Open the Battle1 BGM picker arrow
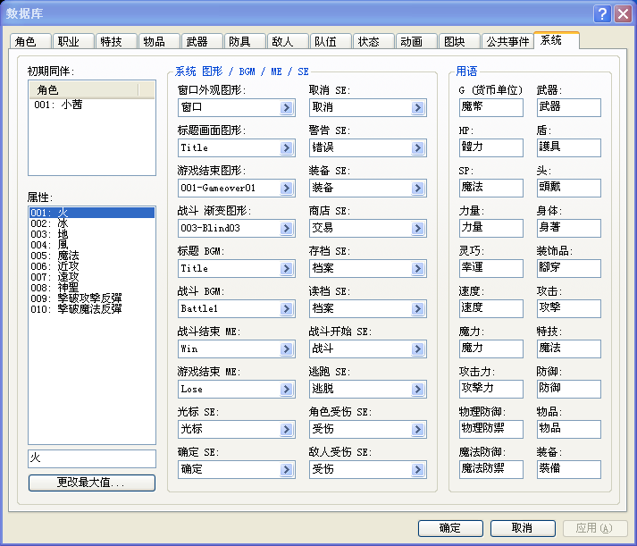This screenshot has height=546, width=637. 287,309
